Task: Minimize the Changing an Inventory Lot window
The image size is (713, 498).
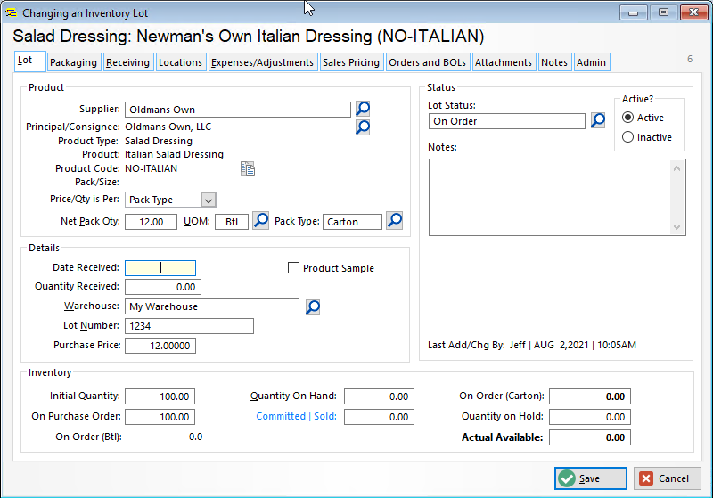Action: (633, 12)
